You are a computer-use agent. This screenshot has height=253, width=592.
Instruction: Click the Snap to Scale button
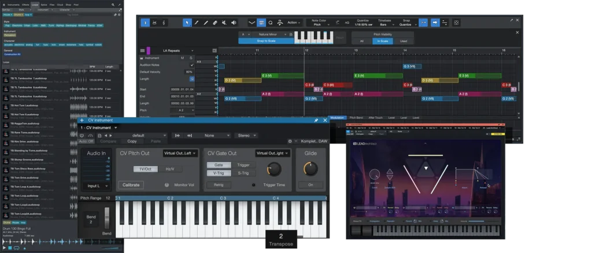[x=265, y=41]
